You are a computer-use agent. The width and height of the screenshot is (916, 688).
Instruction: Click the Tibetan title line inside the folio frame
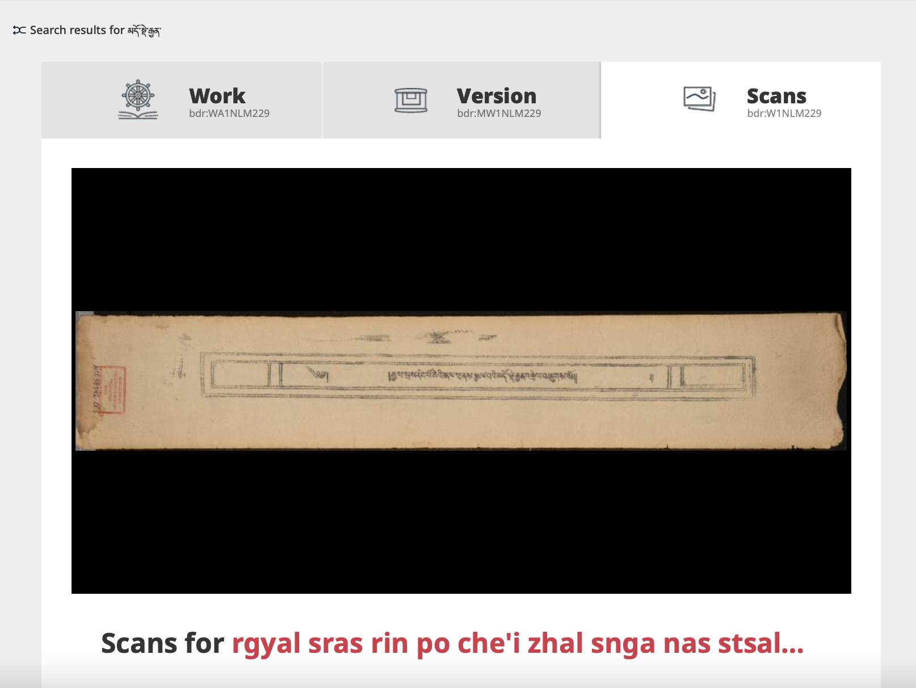[482, 375]
